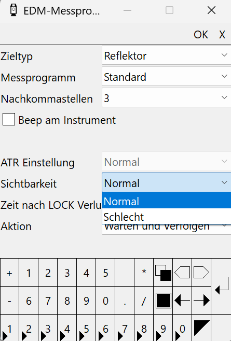Image resolution: width=231 pixels, height=341 pixels.
Task: Click the overlapping squares key
Action: pos(163,273)
